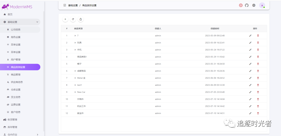Expand the 成都商品 category row
Viewport: 281px width, 136px height.
coord(75,71)
